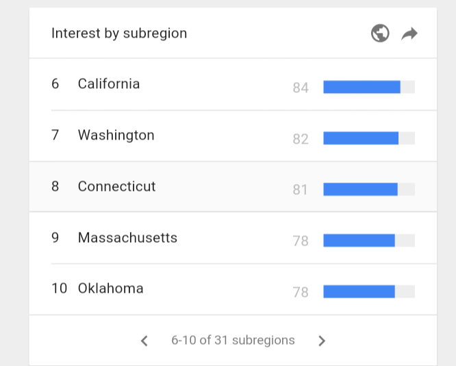Click the Connecticut score value 81
Viewport: 456px width, 366px height.
[301, 190]
